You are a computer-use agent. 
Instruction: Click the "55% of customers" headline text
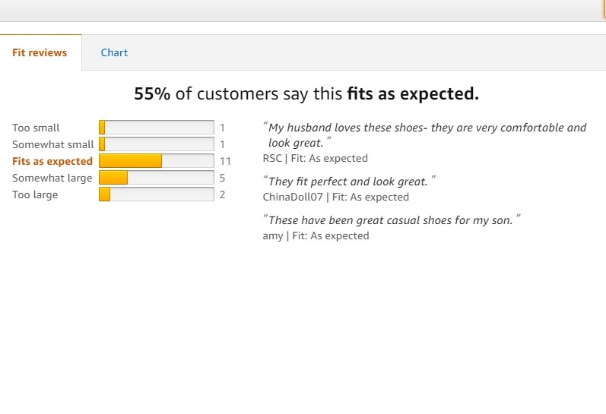(306, 93)
